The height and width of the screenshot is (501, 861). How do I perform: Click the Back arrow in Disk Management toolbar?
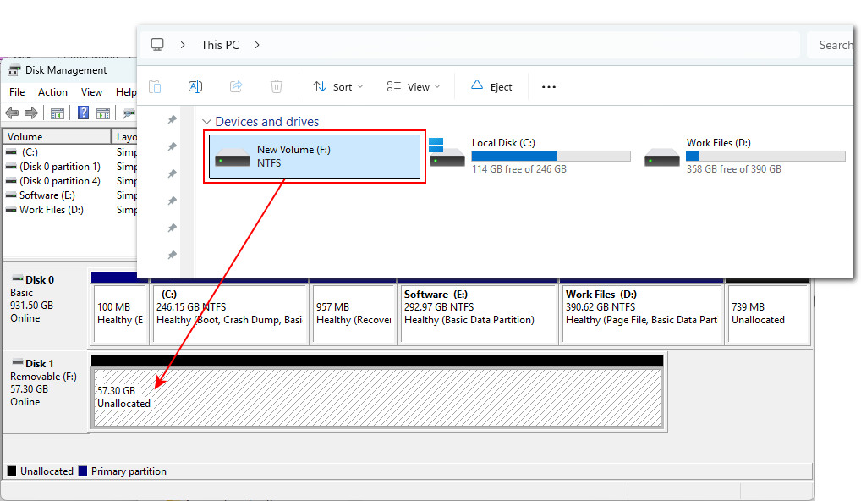pos(12,113)
